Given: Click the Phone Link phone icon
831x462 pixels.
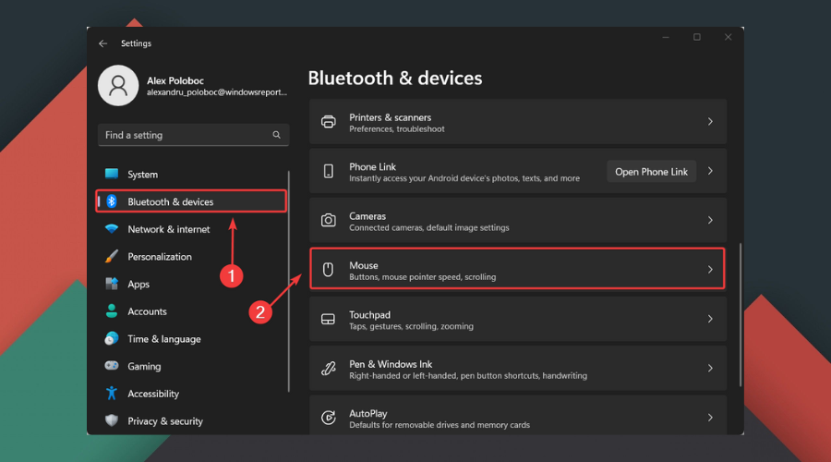Looking at the screenshot, I should point(328,171).
